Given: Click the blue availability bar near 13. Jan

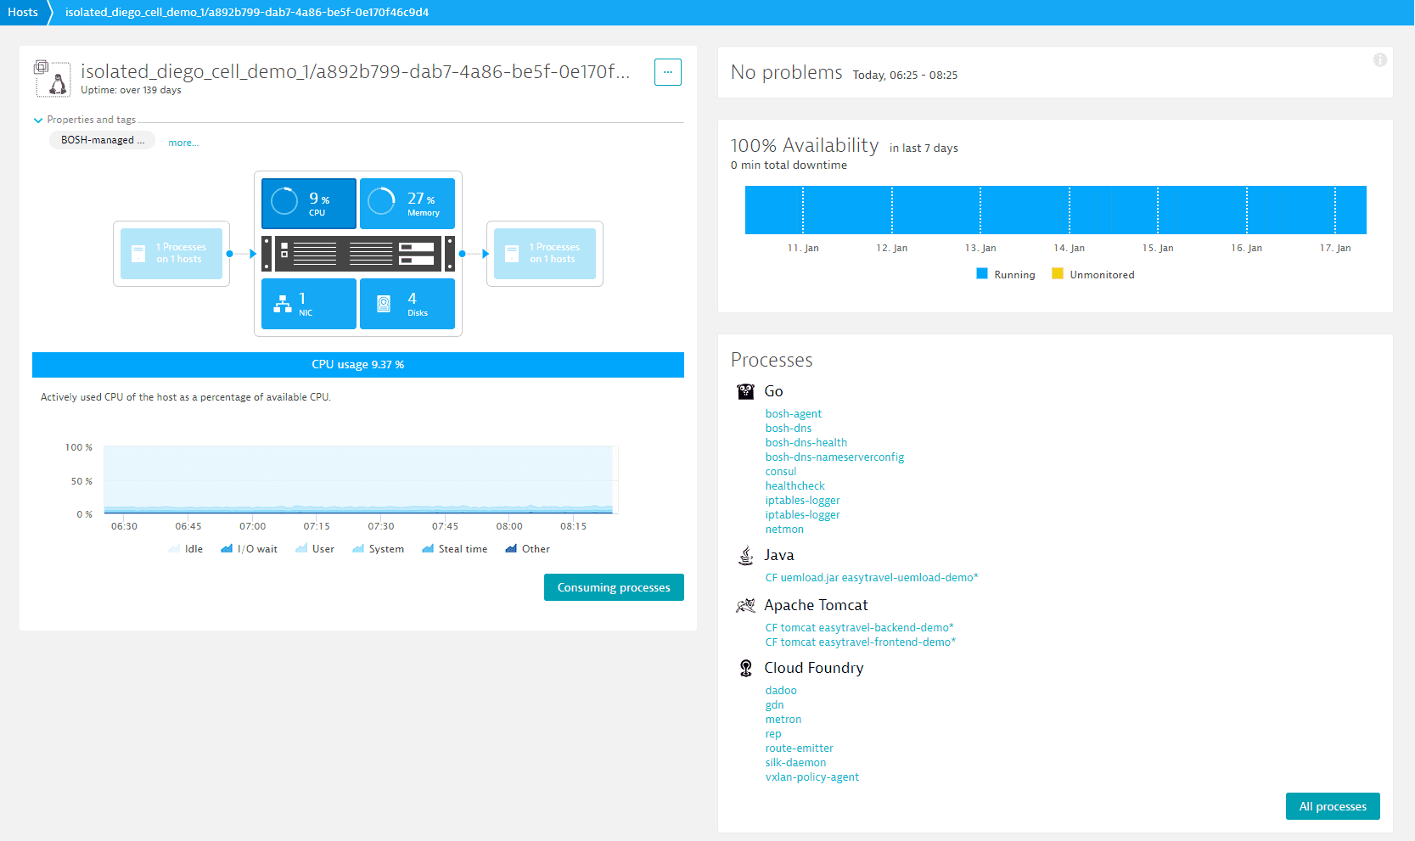Looking at the screenshot, I should coord(980,210).
